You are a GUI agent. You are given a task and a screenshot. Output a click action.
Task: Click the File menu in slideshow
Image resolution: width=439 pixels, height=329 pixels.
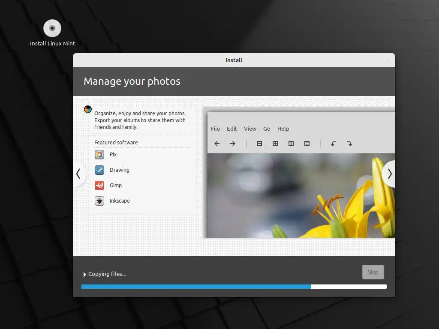215,129
